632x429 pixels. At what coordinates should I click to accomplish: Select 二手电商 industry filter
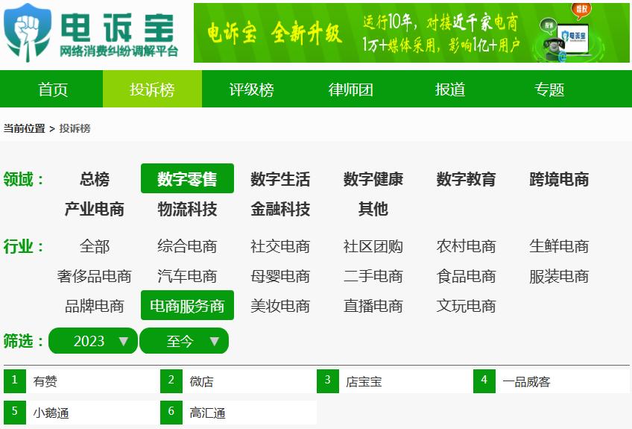(x=373, y=277)
